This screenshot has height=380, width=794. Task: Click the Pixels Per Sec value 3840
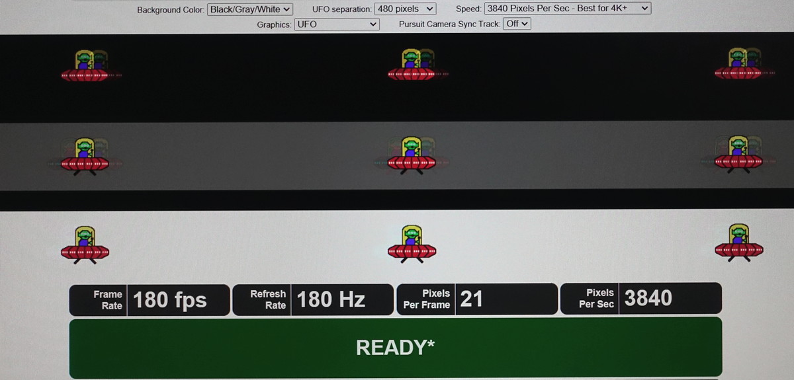648,298
